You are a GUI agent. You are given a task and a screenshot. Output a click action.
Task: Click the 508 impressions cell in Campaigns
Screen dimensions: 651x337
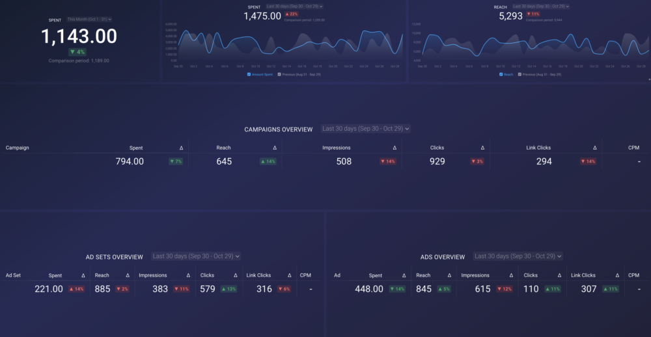tap(344, 161)
